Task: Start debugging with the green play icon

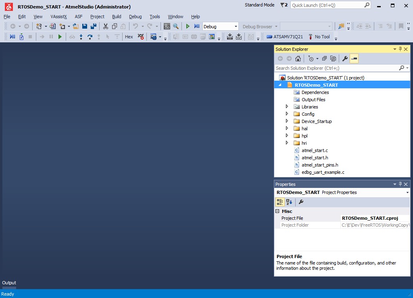Action: [x=188, y=26]
